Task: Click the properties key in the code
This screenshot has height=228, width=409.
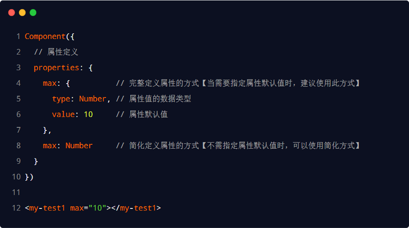Action: pos(56,68)
